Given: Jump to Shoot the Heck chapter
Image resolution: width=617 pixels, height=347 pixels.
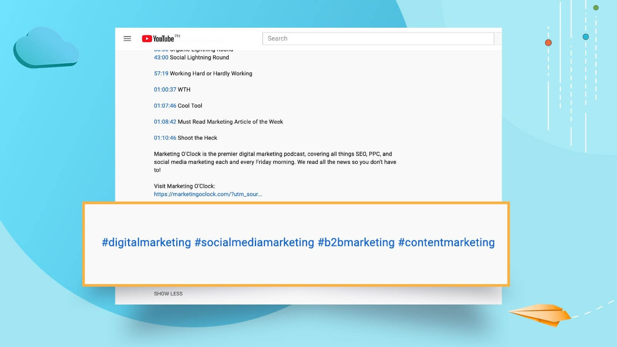Looking at the screenshot, I should tap(165, 138).
